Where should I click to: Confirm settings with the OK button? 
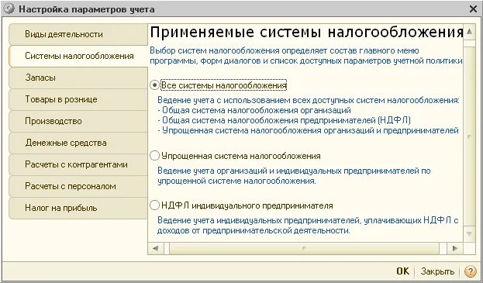tap(402, 271)
